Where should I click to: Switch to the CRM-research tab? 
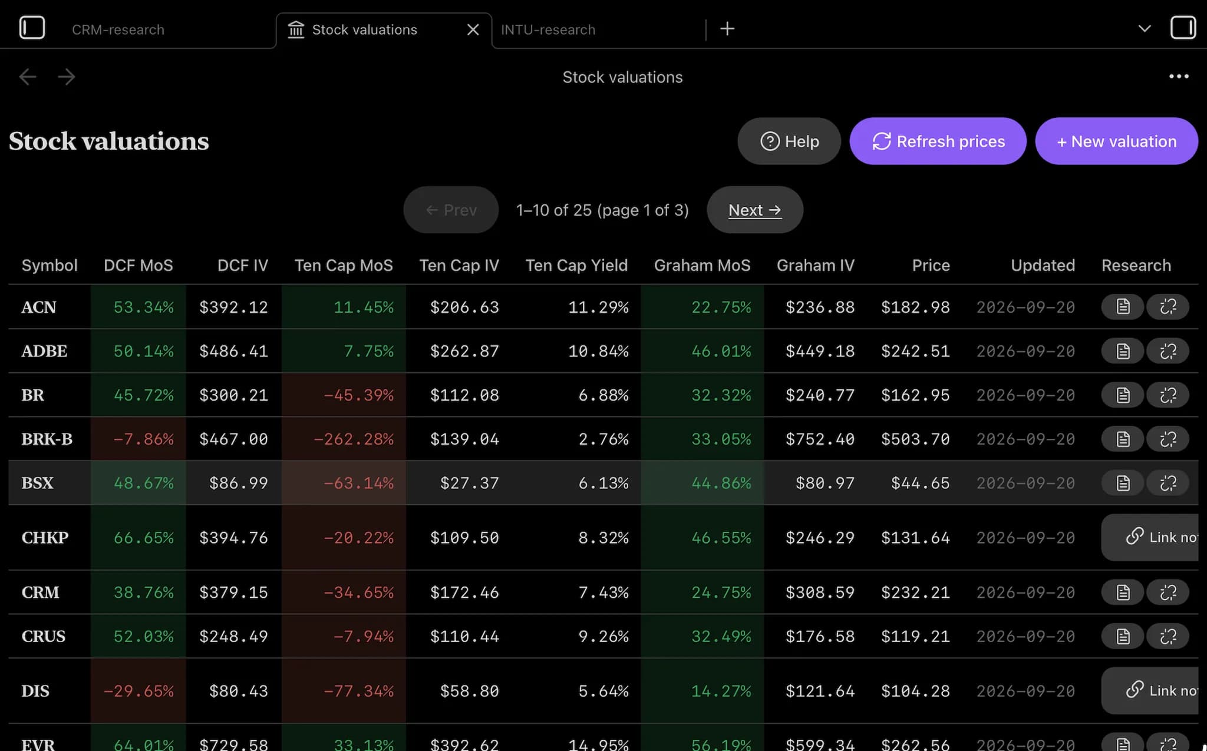point(118,29)
